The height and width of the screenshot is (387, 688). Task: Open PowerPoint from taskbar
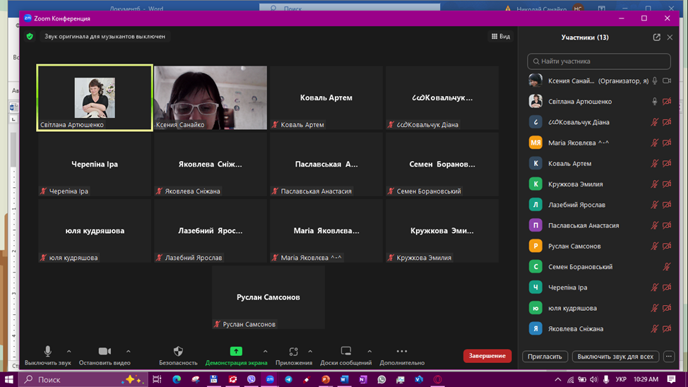pyautogui.click(x=326, y=379)
